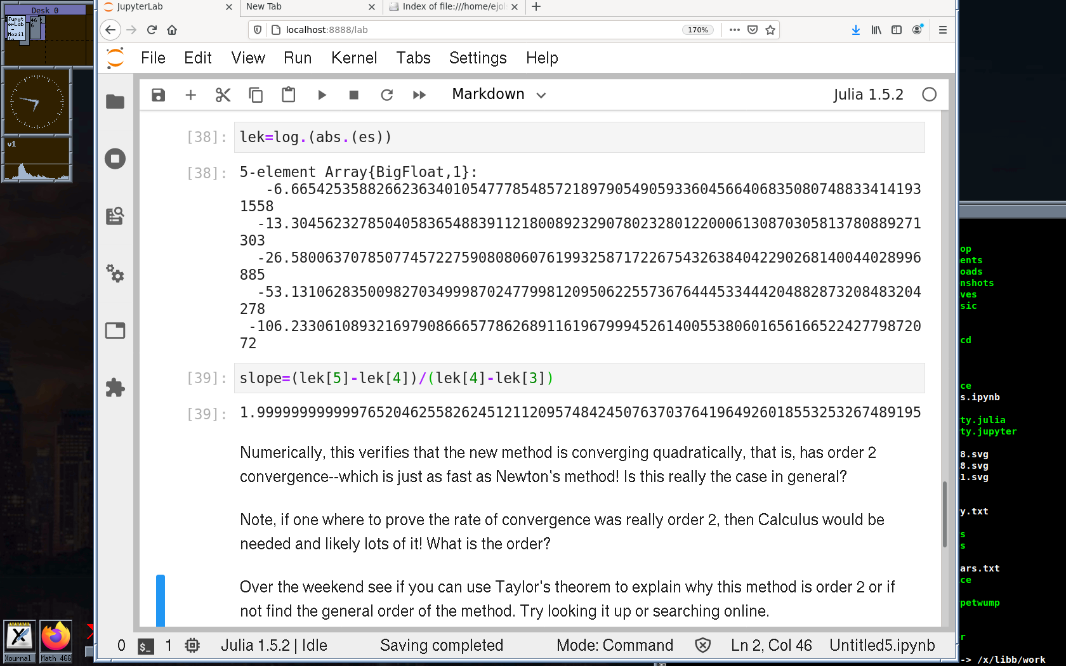Image resolution: width=1066 pixels, height=666 pixels.
Task: Open the Kernel menu
Action: [353, 58]
